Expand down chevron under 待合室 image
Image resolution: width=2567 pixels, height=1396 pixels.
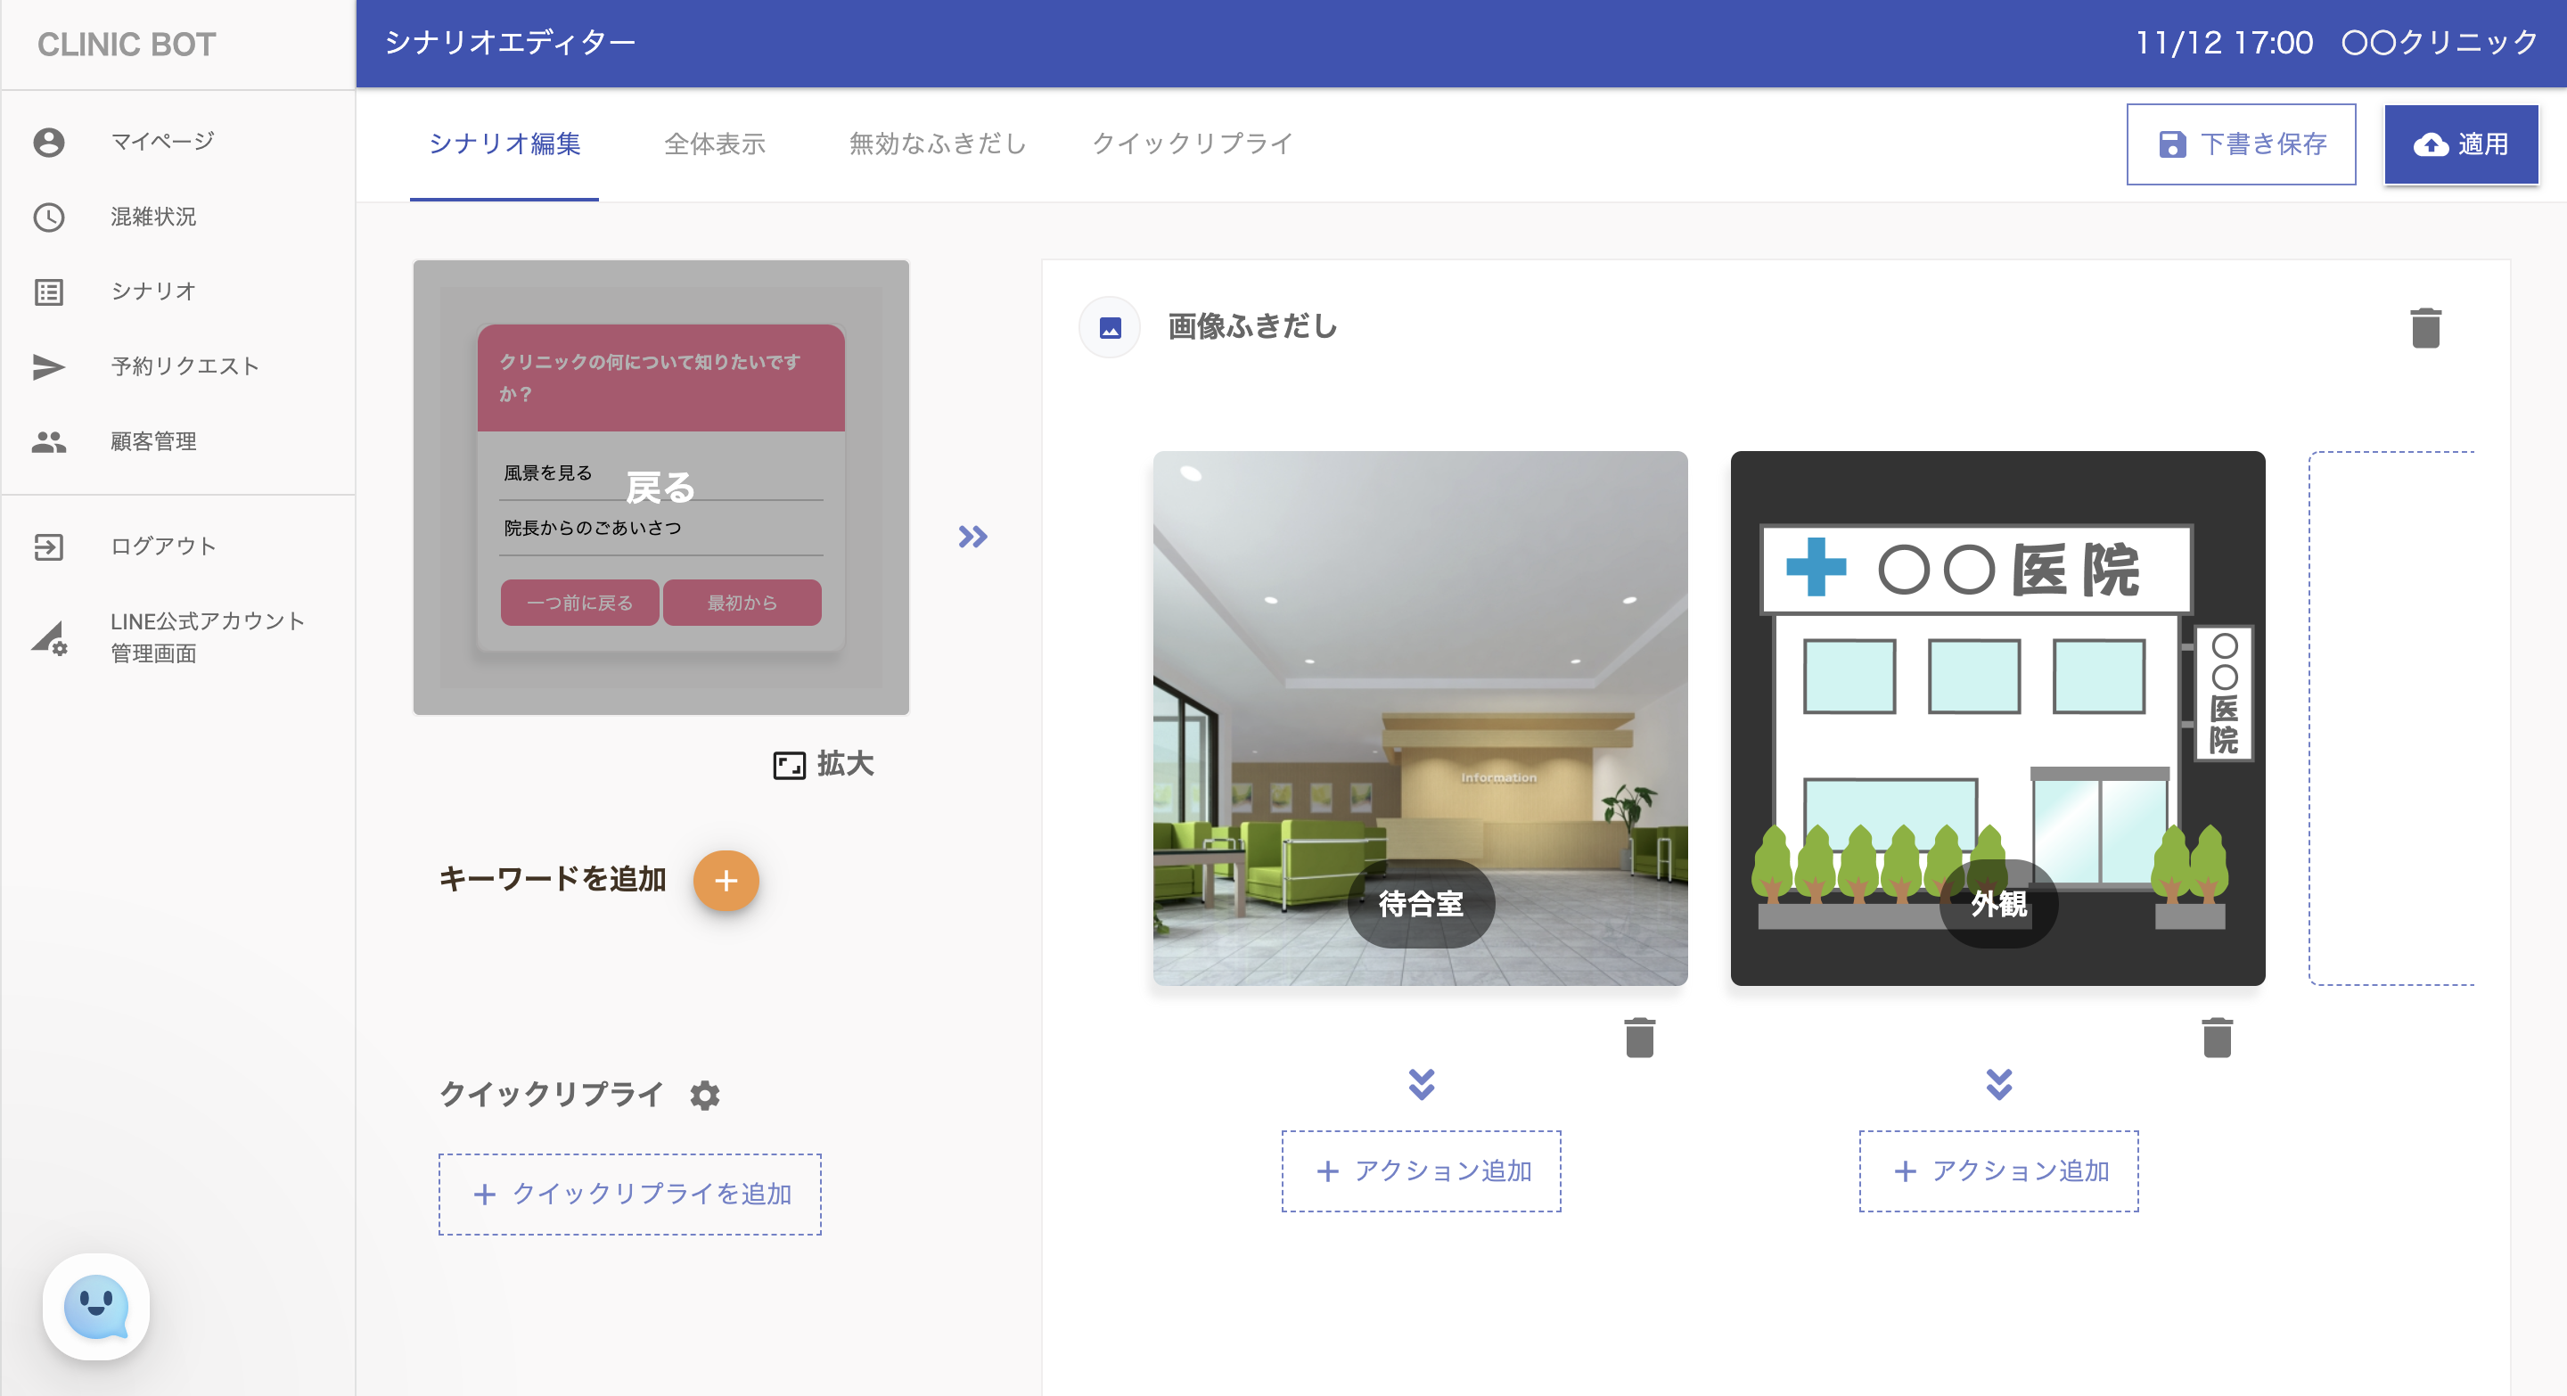click(1421, 1083)
